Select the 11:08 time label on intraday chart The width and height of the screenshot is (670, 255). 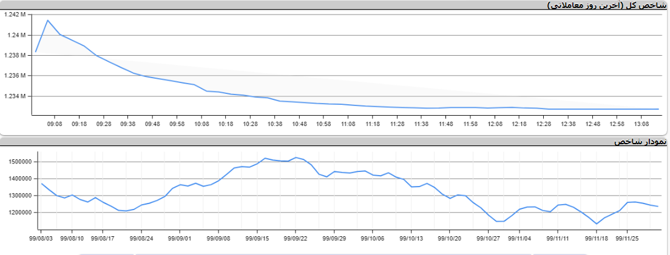tap(348, 124)
